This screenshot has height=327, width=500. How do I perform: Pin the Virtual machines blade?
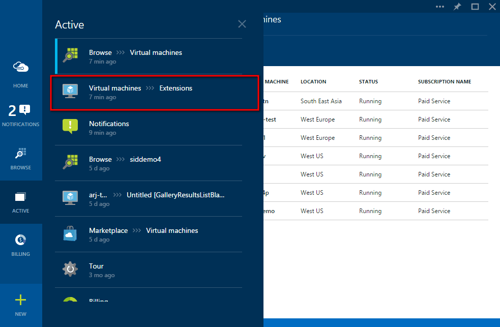pyautogui.click(x=457, y=7)
